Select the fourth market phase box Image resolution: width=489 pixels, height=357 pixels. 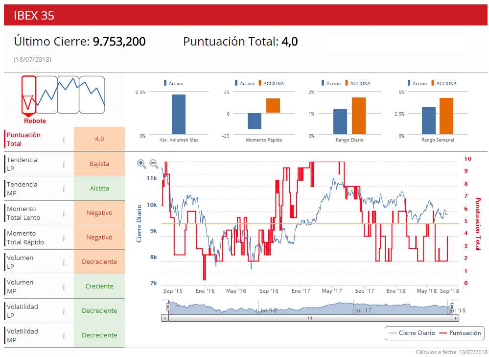(x=92, y=95)
